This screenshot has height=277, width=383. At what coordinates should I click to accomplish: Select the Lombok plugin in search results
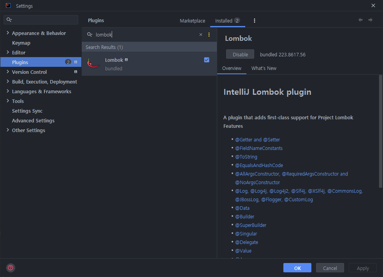[x=149, y=64]
